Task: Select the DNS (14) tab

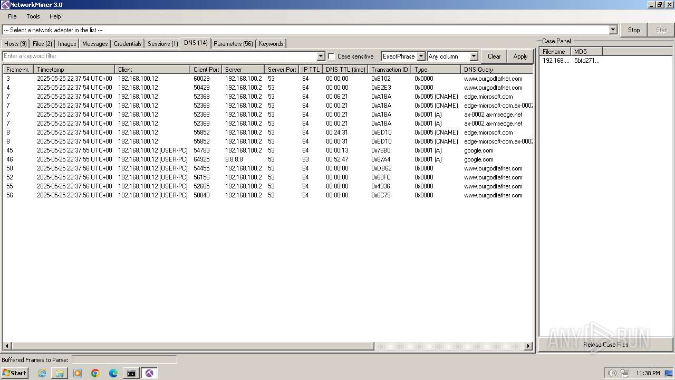Action: point(196,43)
